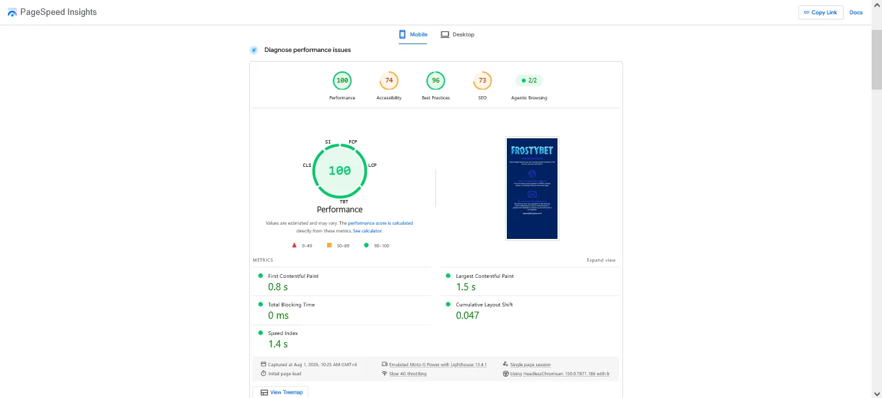Click the CLS segment label on gauge
Viewport: 882px width, 398px height.
click(x=307, y=165)
